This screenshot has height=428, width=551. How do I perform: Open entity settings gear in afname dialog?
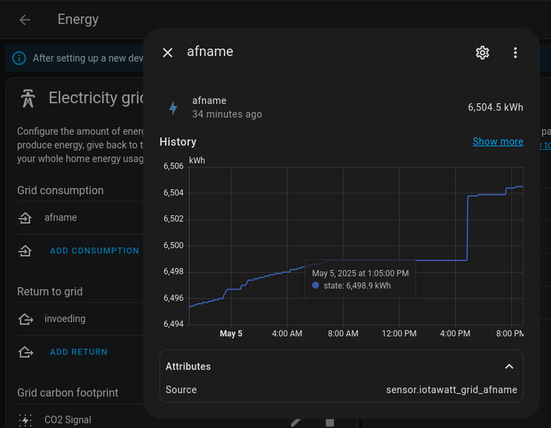482,52
